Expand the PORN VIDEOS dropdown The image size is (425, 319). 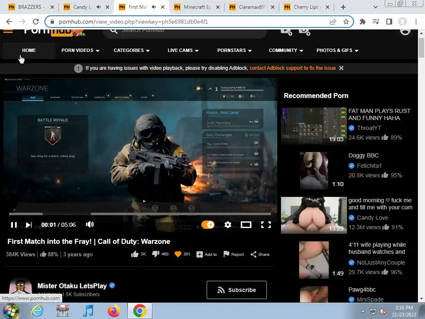[80, 50]
